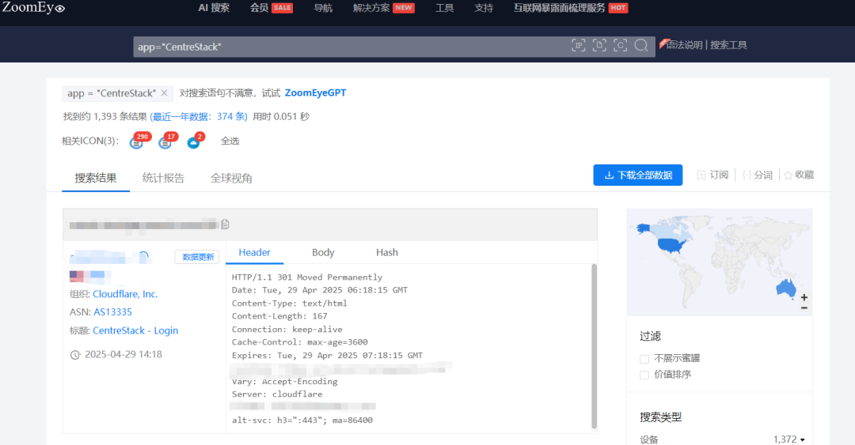The height and width of the screenshot is (445, 855).
Task: Zoom in the map with plus button
Action: click(x=804, y=297)
